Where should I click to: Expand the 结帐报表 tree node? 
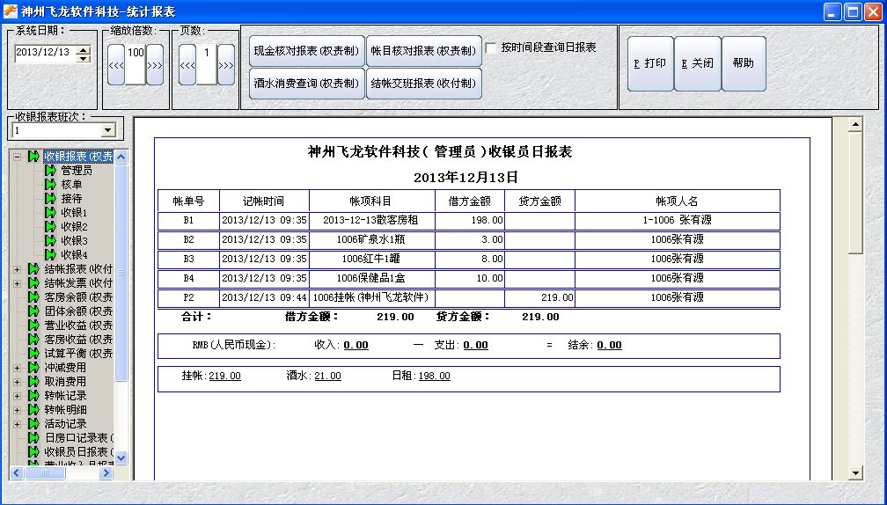17,270
